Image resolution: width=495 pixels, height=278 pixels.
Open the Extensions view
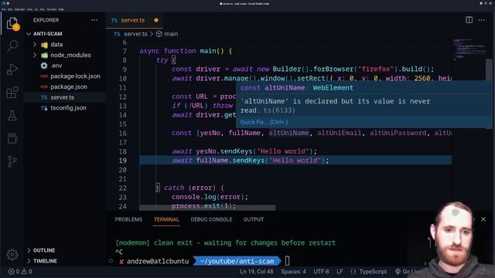pos(12,93)
